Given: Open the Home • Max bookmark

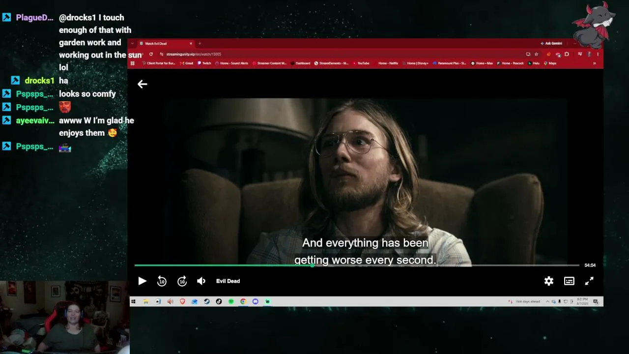Looking at the screenshot, I should 482,63.
